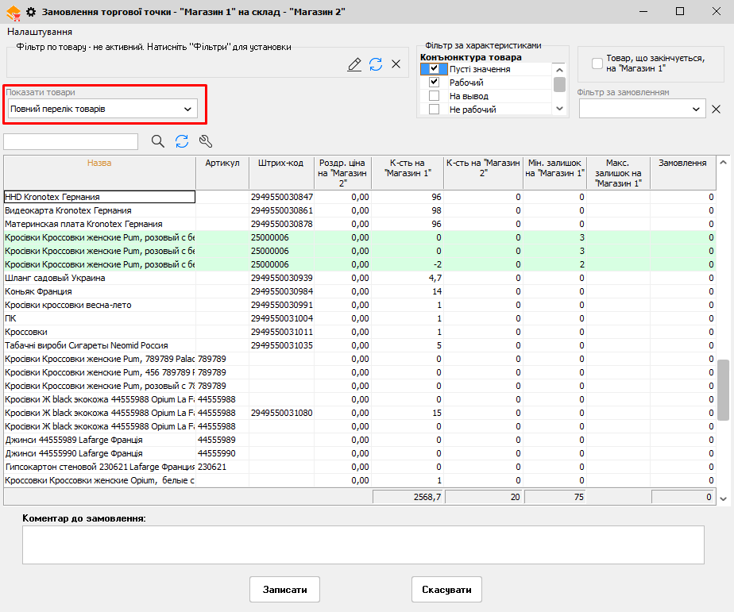Click the pencil icon to edit product filter
Viewport: 734px width, 612px height.
(x=354, y=64)
